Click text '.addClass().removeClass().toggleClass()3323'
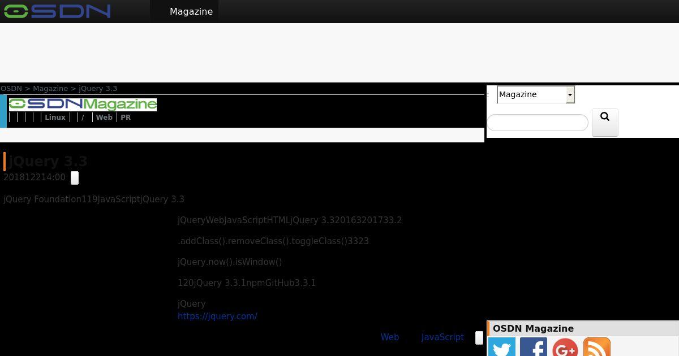679x356 pixels. (273, 241)
